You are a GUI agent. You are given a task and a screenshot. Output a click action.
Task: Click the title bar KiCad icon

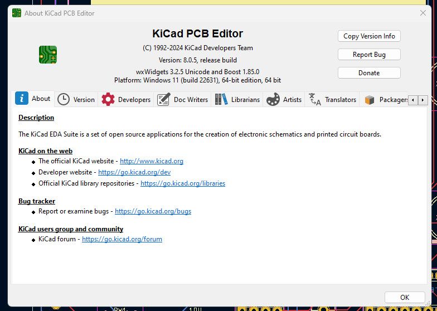point(17,13)
